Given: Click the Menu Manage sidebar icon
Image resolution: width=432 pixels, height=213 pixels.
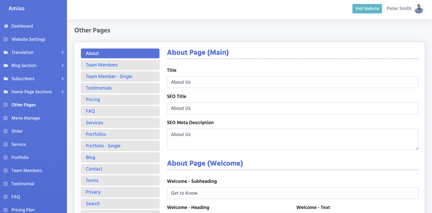Looking at the screenshot, I should point(5,118).
